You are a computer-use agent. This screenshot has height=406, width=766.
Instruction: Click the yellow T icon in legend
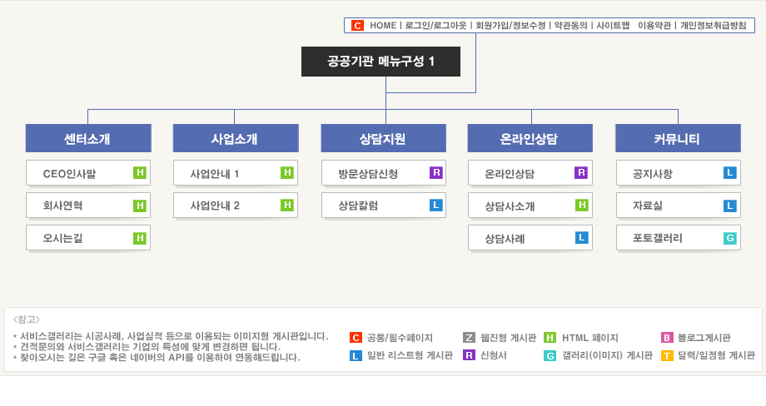(667, 355)
